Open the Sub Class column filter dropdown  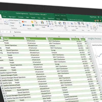point(25,38)
